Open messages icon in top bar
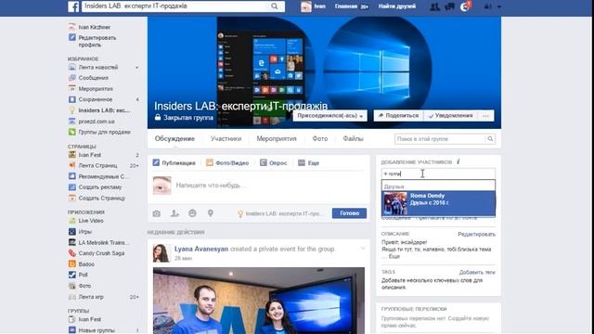The height and width of the screenshot is (334, 594). 449,6
